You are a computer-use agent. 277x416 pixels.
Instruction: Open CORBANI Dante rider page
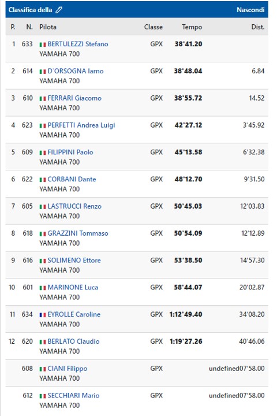click(72, 179)
